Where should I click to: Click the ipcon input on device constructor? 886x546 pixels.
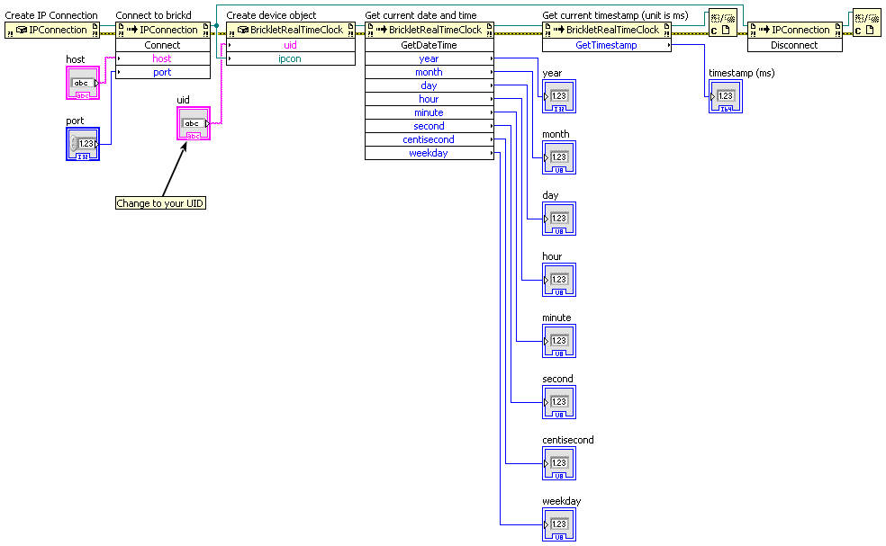(290, 58)
